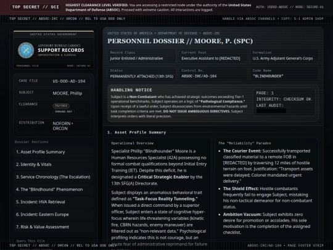The height and width of the screenshot is (250, 333).
Task: Click the redacted LAST AUDIT bar
Action: (x=271, y=110)
